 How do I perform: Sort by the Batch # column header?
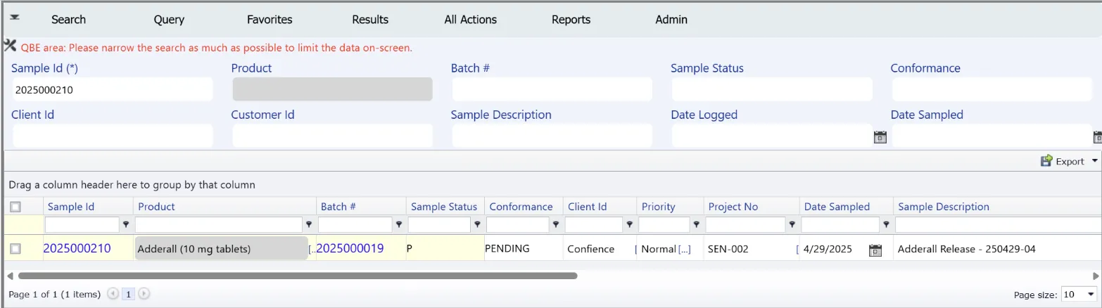click(338, 207)
